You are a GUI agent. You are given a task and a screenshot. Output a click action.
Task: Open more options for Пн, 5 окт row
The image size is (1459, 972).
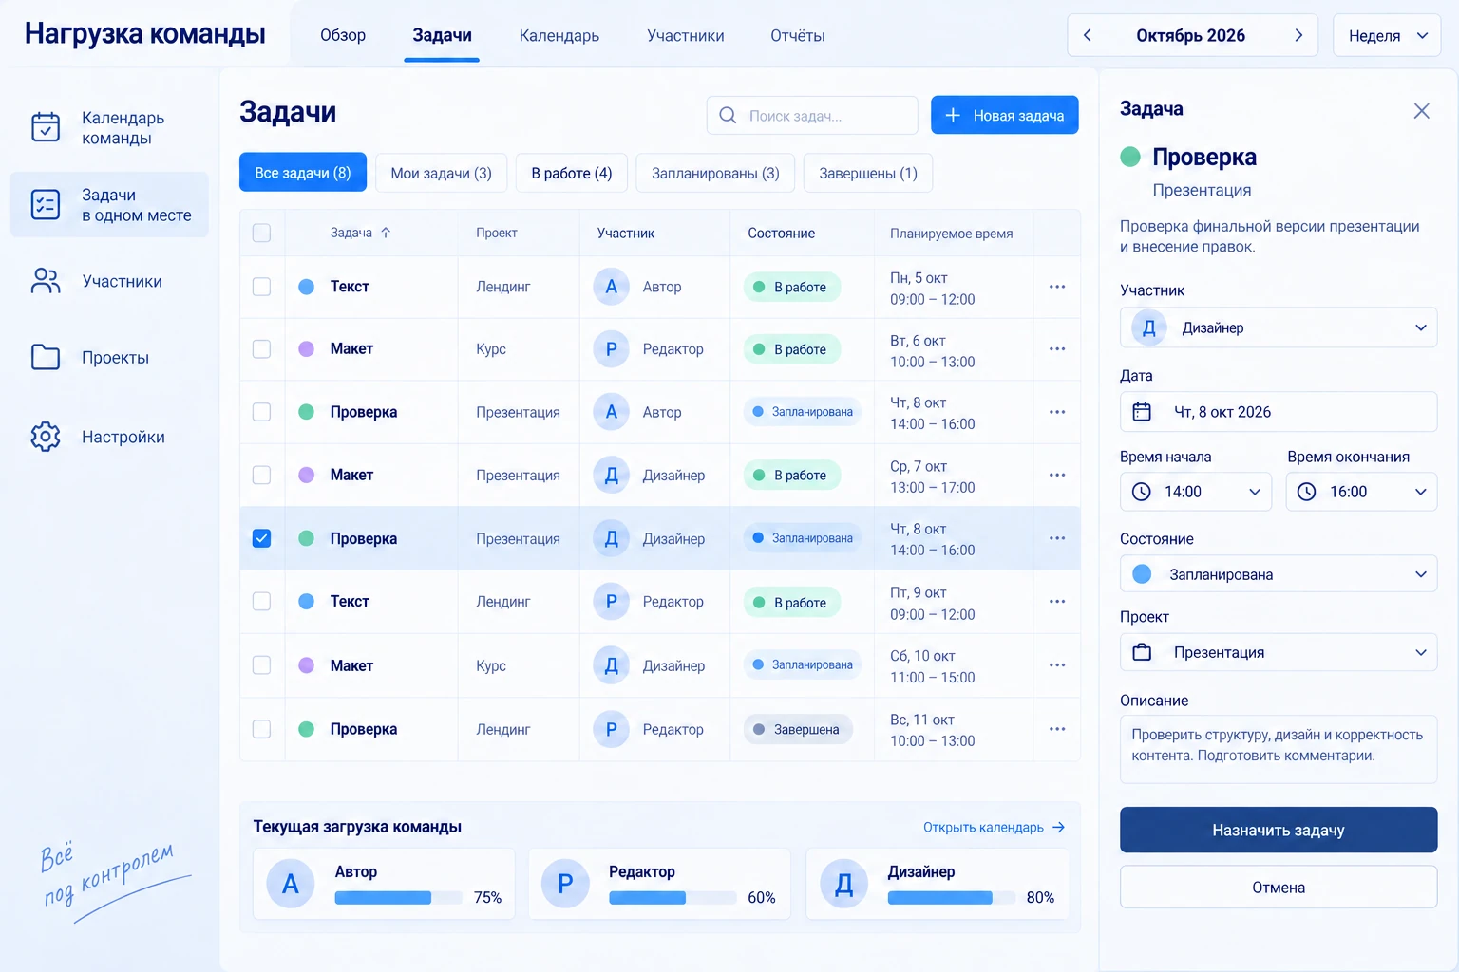[x=1057, y=287]
